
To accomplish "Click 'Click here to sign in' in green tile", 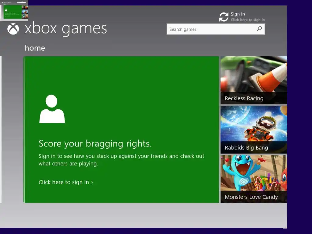I will [x=64, y=182].
